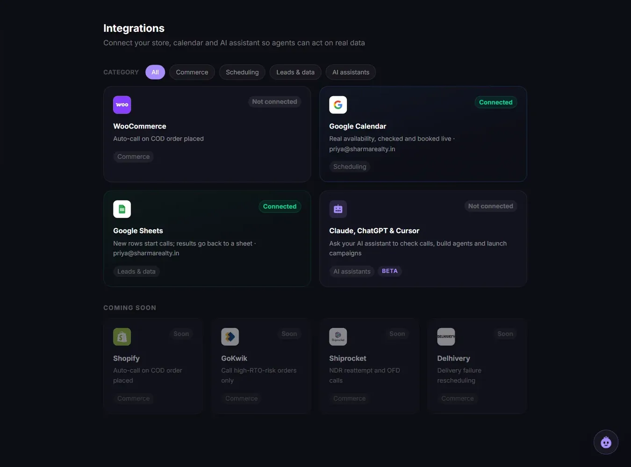Click the Soon badge on Shopify card
The width and height of the screenshot is (631, 467).
coord(181,334)
